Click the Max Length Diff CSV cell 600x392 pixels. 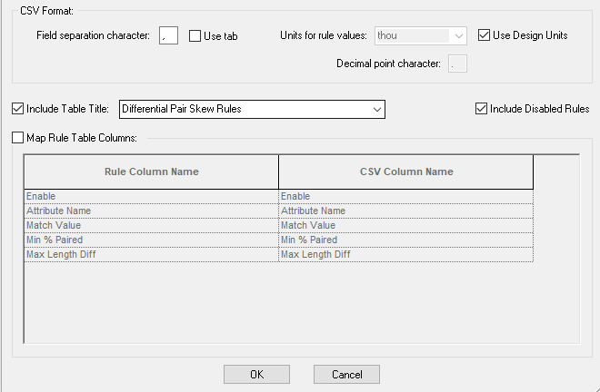point(405,255)
